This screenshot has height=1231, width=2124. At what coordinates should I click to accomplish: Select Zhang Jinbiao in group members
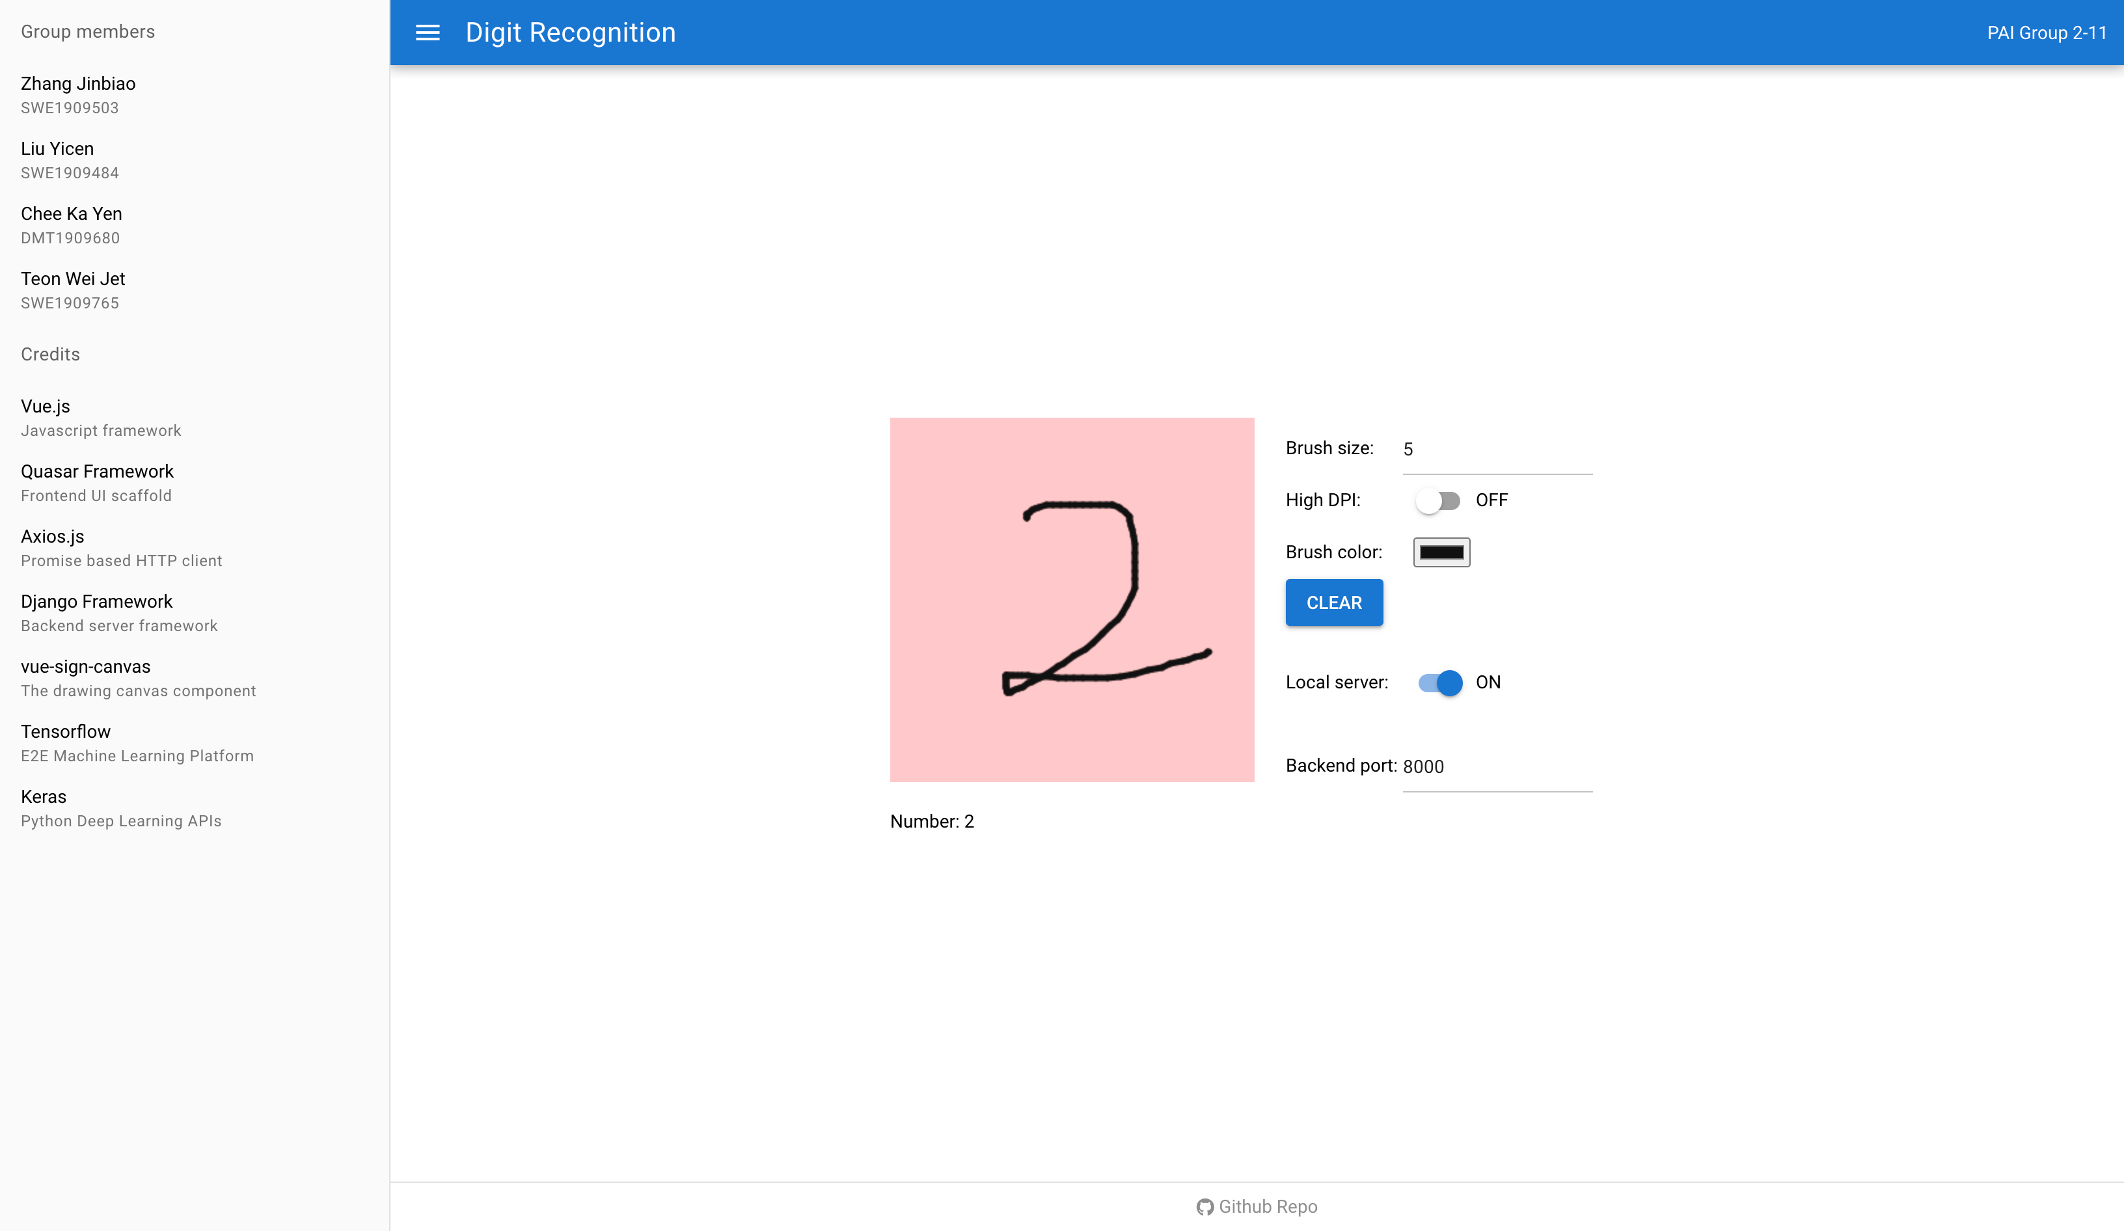point(78,94)
